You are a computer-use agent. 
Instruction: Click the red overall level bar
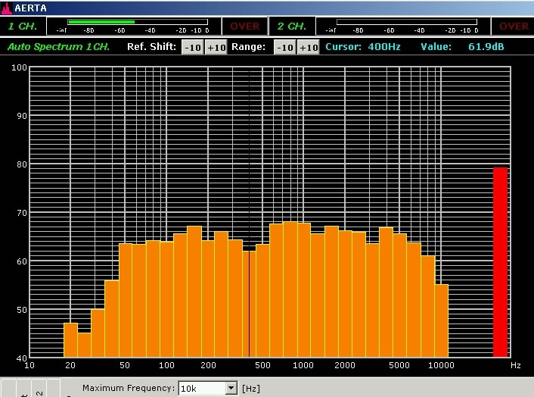tap(500, 261)
